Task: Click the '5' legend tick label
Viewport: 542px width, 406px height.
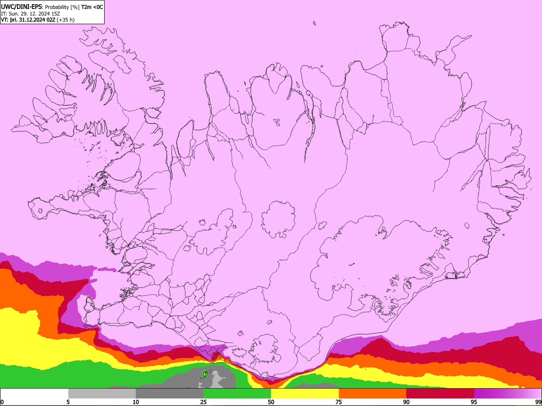Action: click(68, 402)
